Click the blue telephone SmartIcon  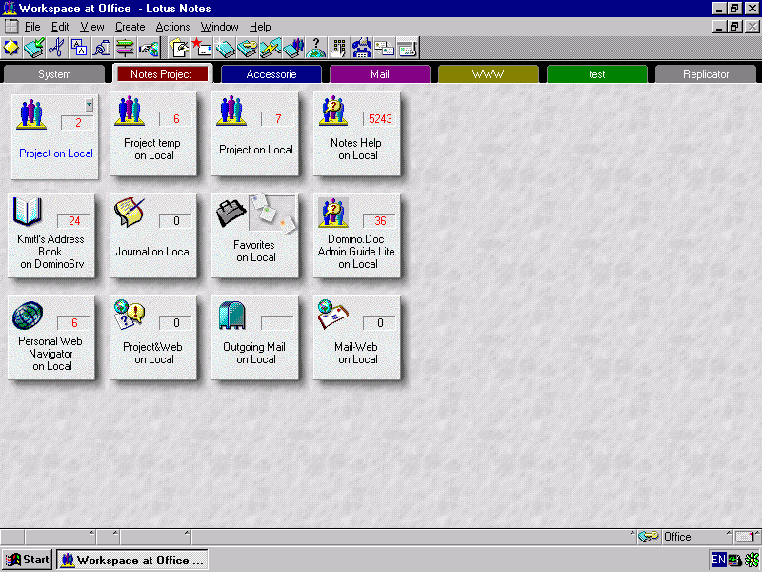click(x=362, y=48)
